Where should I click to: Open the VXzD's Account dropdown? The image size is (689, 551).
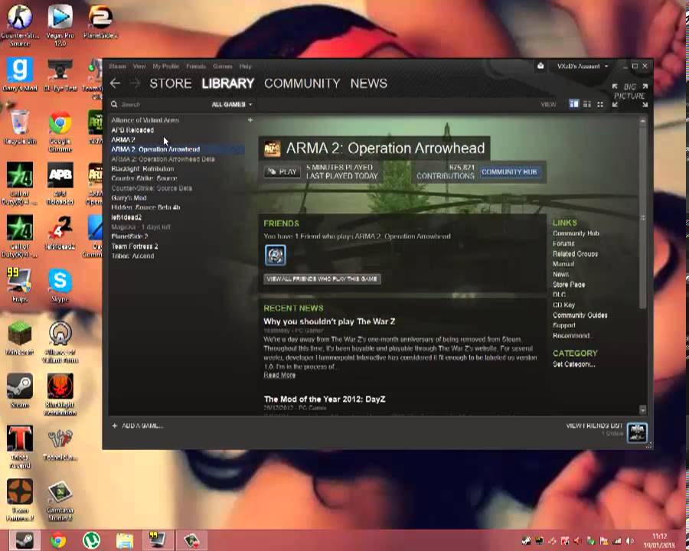tap(583, 66)
